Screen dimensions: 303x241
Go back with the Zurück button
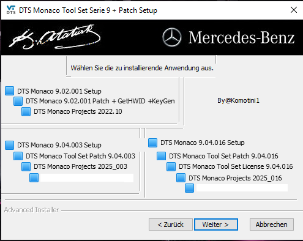pos(171,224)
